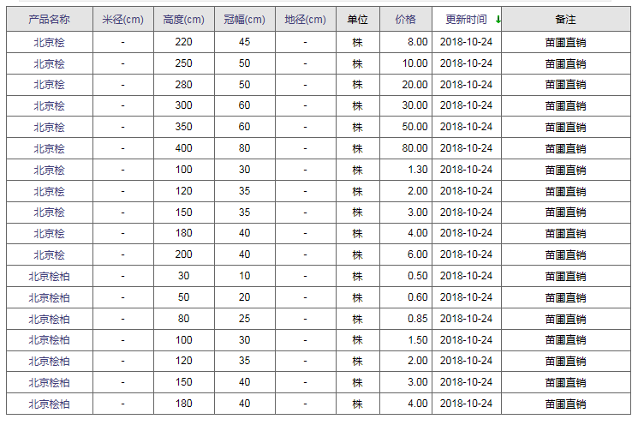Click 苗圃直销 in the 80.00 price row

[x=565, y=148]
